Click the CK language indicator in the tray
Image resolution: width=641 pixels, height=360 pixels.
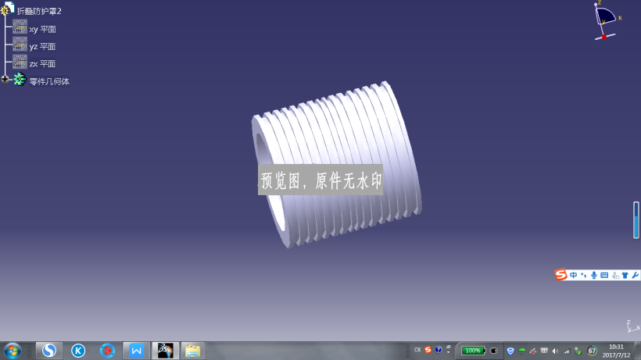tap(417, 350)
